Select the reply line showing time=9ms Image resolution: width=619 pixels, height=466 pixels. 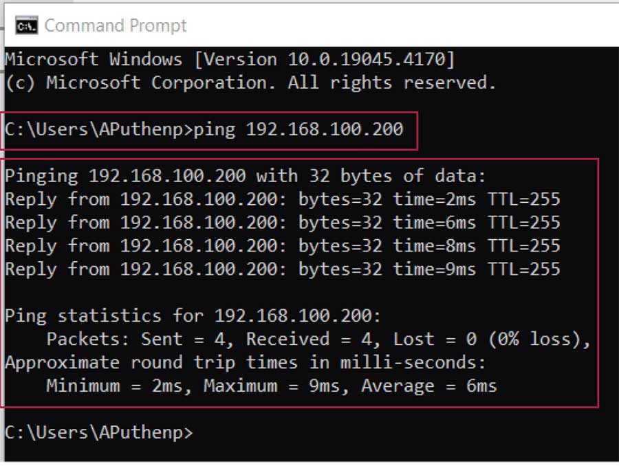click(x=282, y=269)
